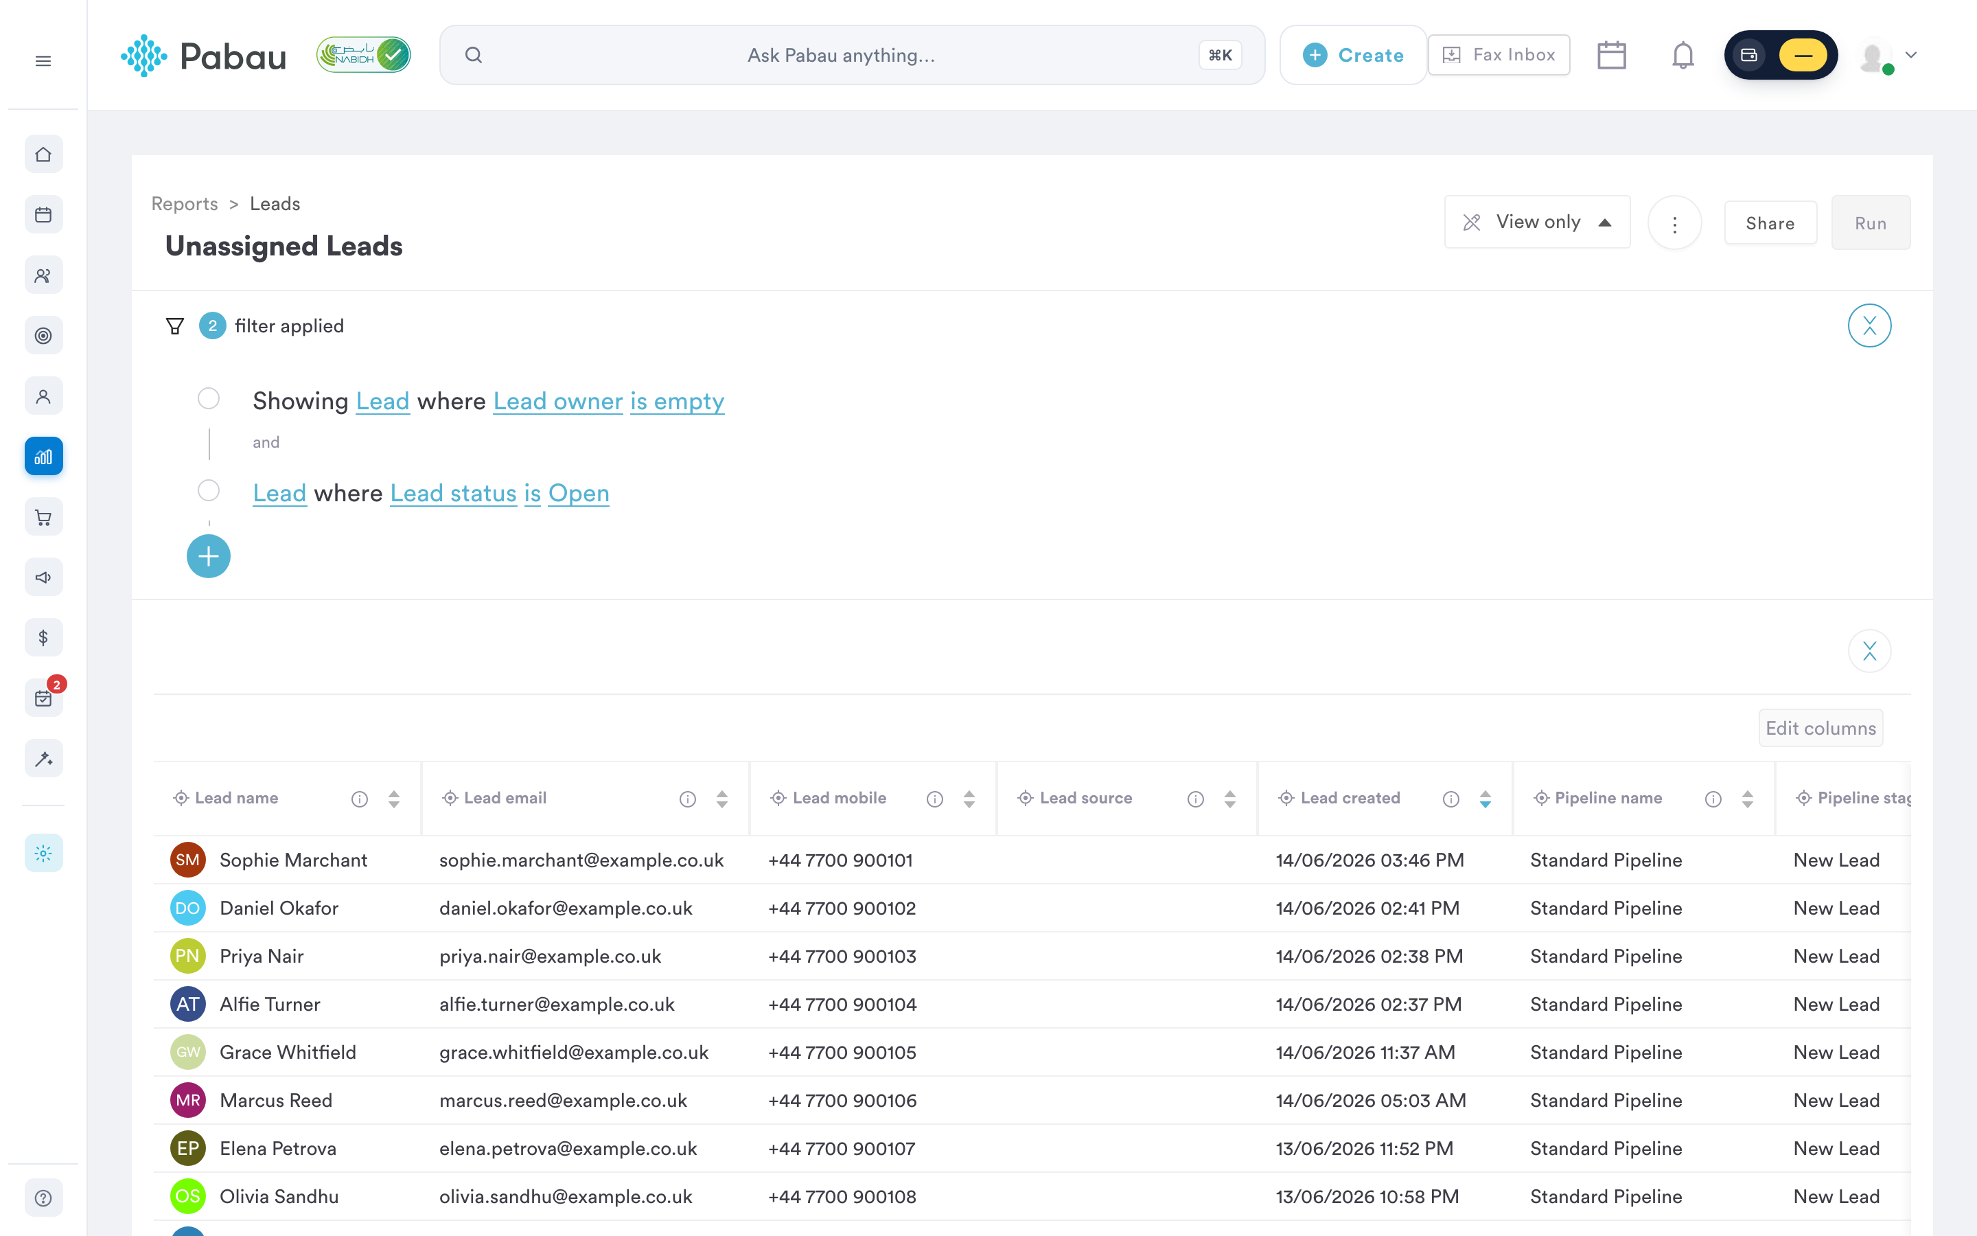
Task: Show info for Lead name column
Action: click(x=360, y=799)
